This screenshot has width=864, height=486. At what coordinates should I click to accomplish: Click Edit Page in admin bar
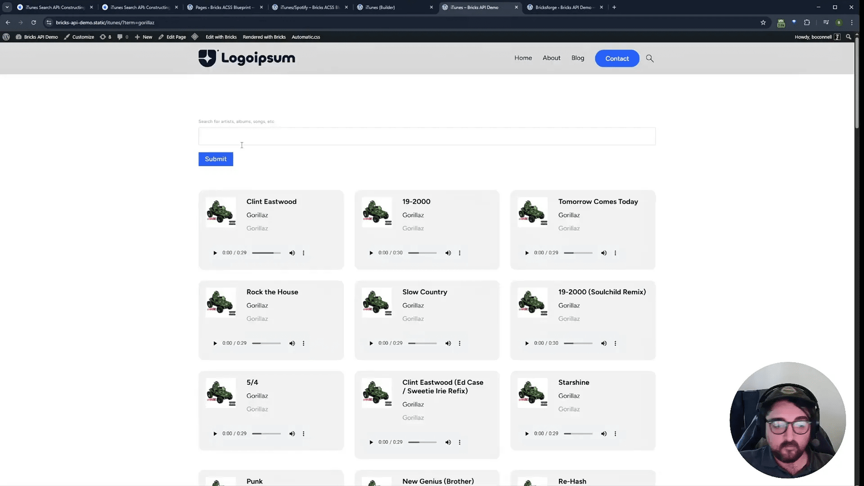coord(172,37)
